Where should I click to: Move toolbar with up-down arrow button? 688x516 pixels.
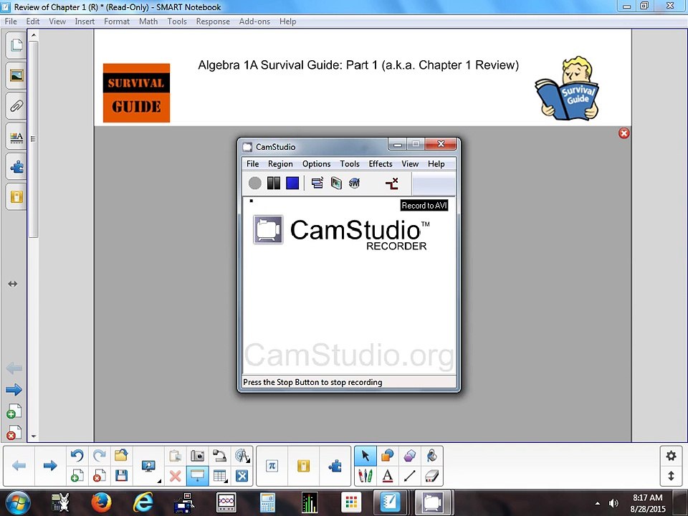[x=671, y=476]
